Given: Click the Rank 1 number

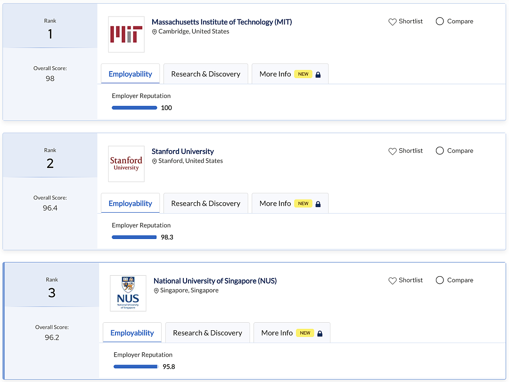Looking at the screenshot, I should tap(50, 34).
